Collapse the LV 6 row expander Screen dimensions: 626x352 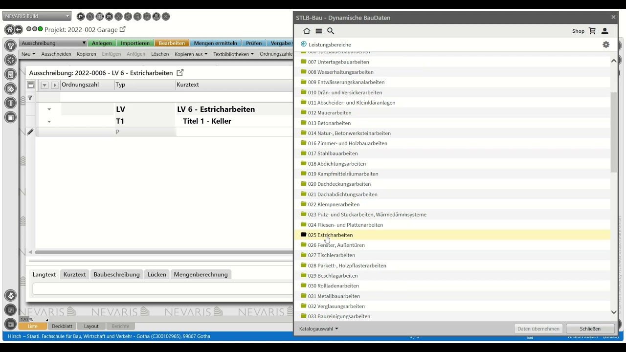(49, 110)
